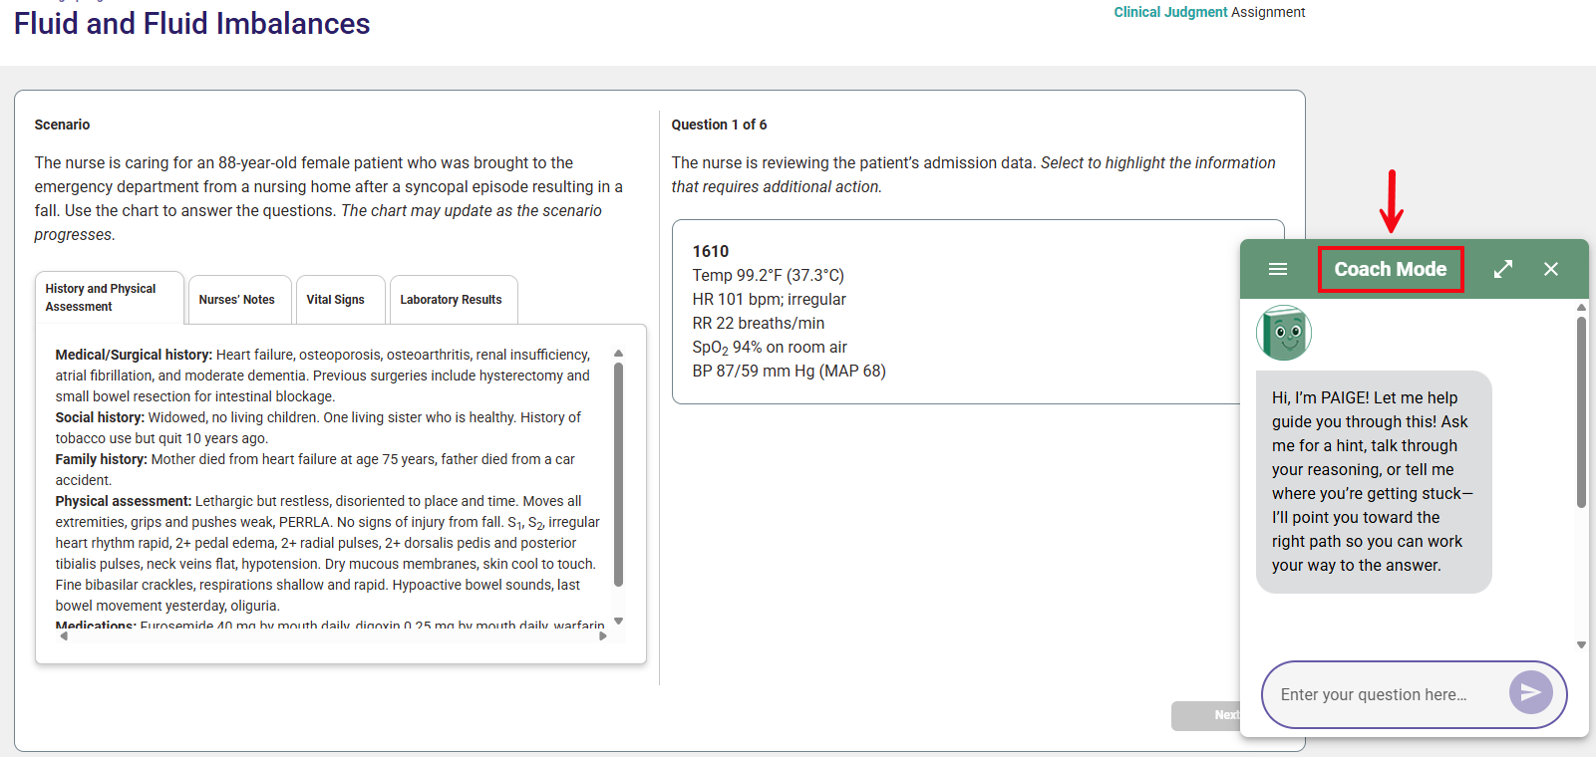Follow the Clinical Judgment link
Screen dimensions: 1596x757
click(x=1170, y=12)
